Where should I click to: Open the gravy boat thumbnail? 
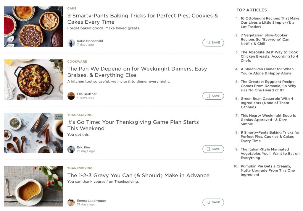tap(34, 186)
